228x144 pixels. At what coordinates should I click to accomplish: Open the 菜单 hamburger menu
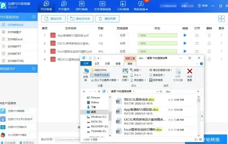tap(202, 6)
